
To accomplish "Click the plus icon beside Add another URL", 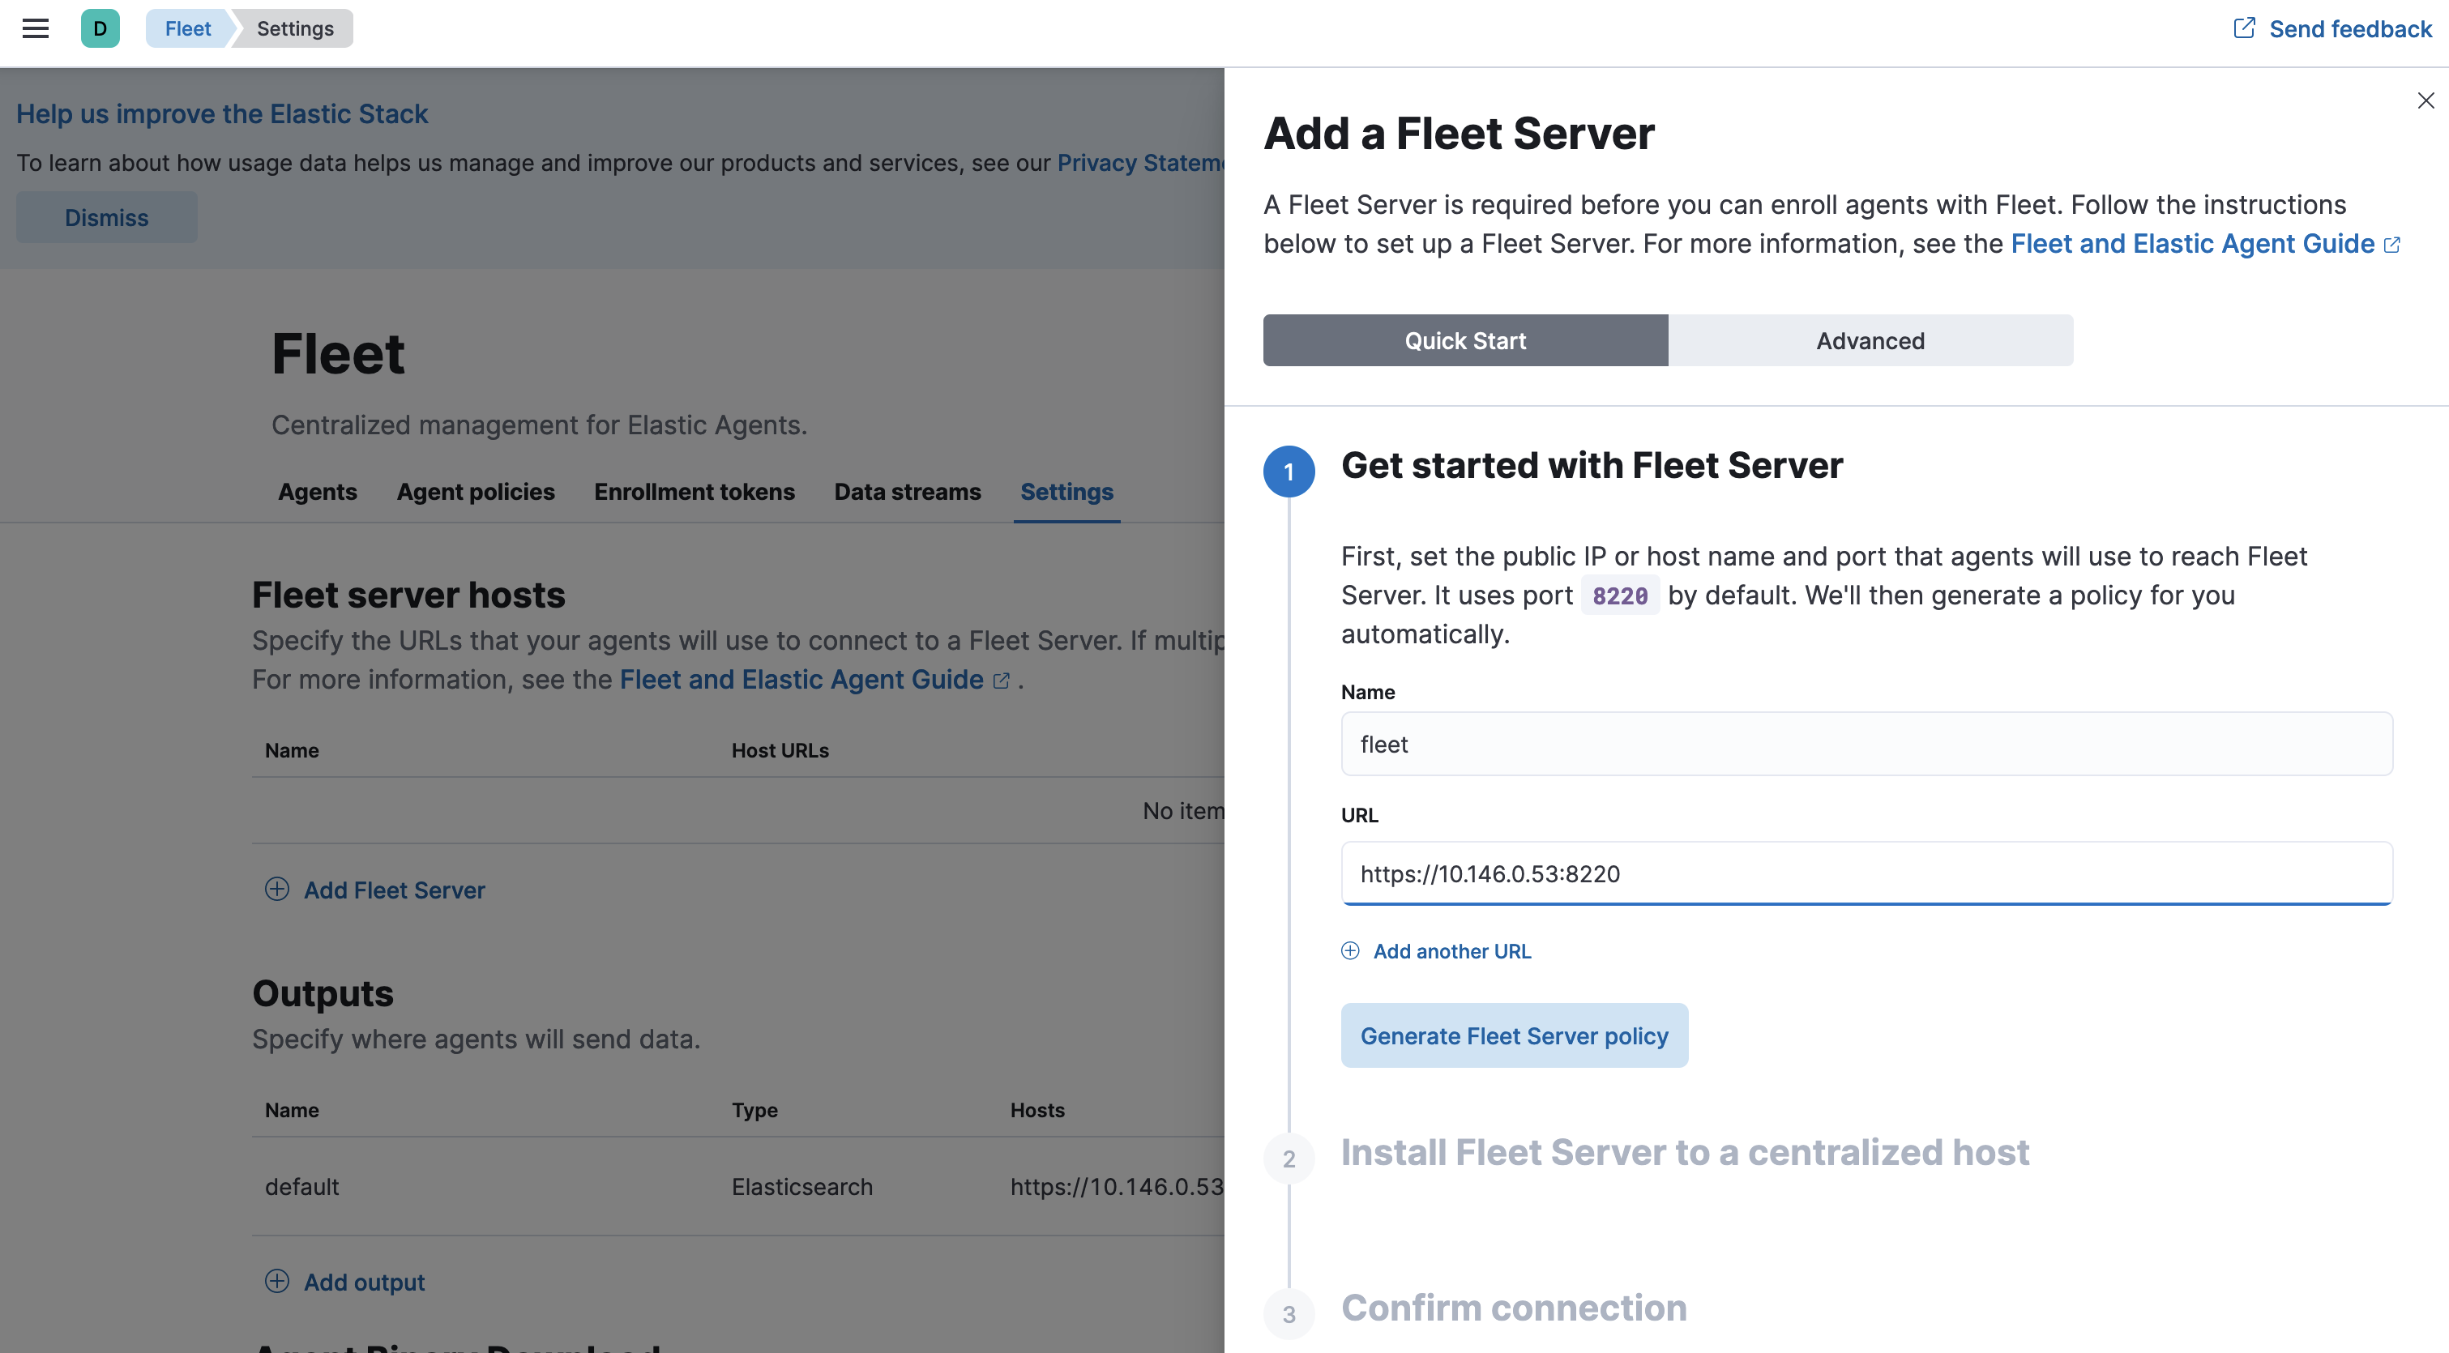I will coord(1350,951).
